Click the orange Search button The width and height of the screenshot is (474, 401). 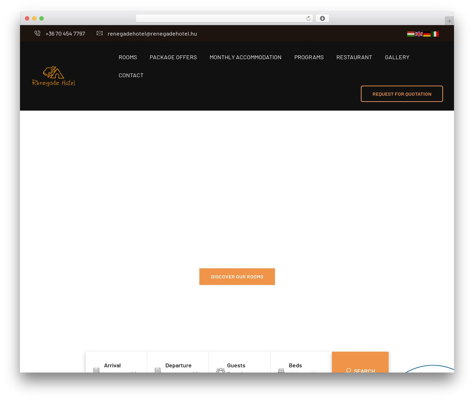click(x=360, y=362)
